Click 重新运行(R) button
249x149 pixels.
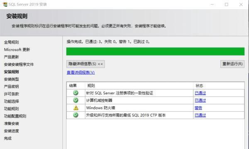coord(232,64)
